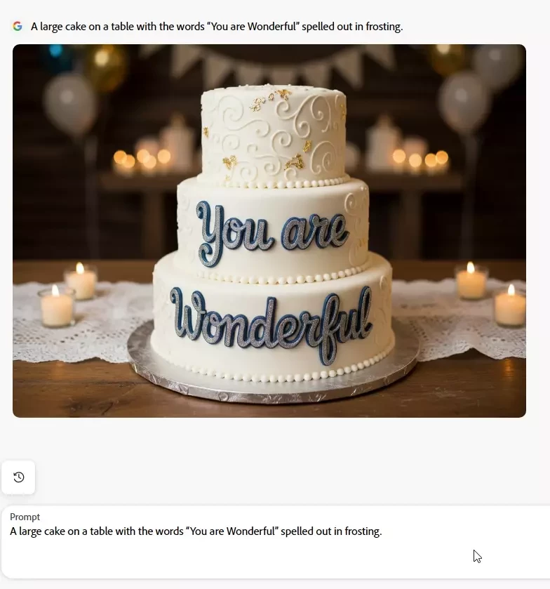Click the 'Prompt' field label
Screen dimensions: 550x589
coord(25,517)
